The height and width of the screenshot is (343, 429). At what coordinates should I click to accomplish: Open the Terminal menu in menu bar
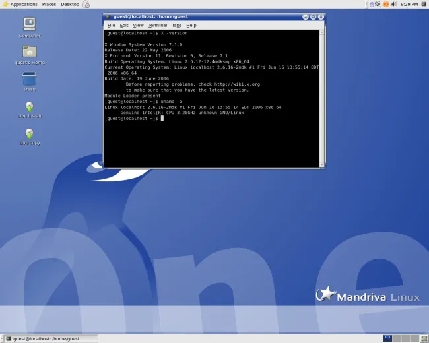[x=158, y=26]
